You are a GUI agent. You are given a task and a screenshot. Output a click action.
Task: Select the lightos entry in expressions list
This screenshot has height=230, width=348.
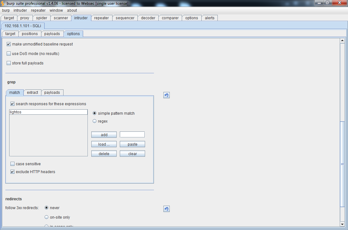[48, 112]
